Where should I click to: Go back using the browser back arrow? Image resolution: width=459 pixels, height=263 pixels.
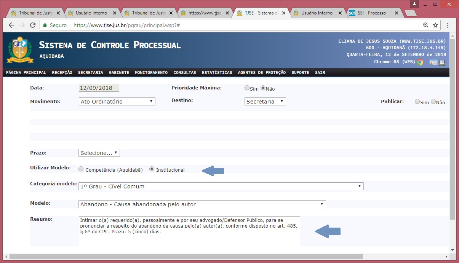(11, 25)
